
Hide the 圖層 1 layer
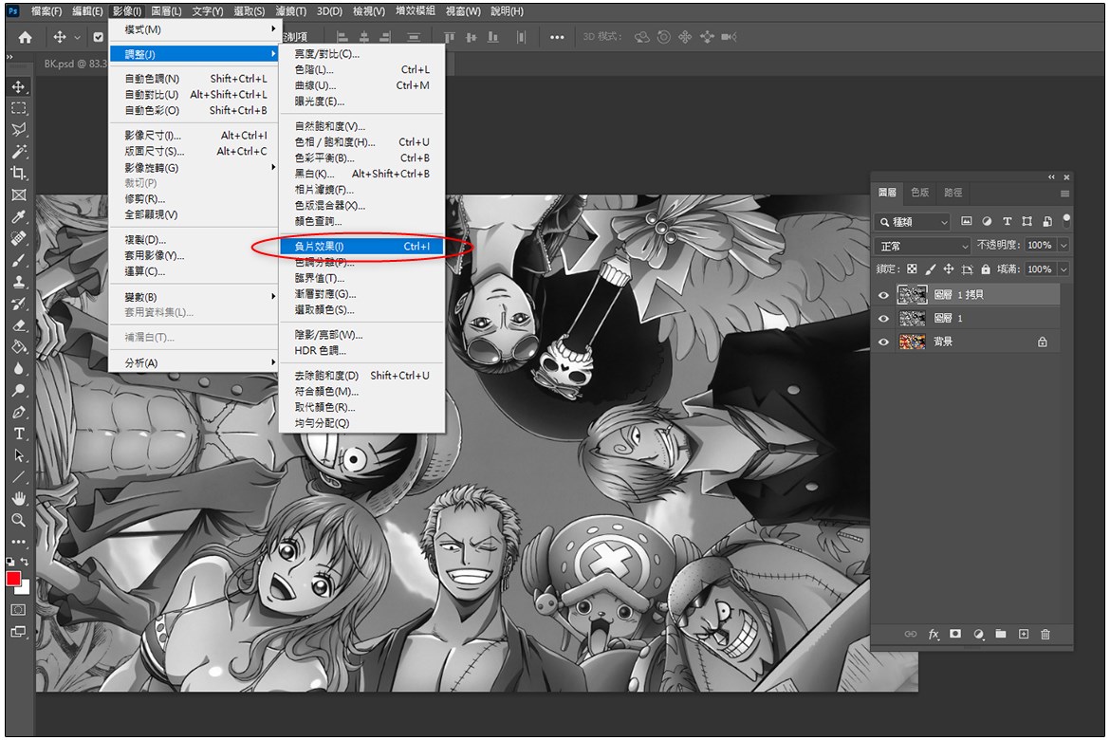[x=883, y=319]
